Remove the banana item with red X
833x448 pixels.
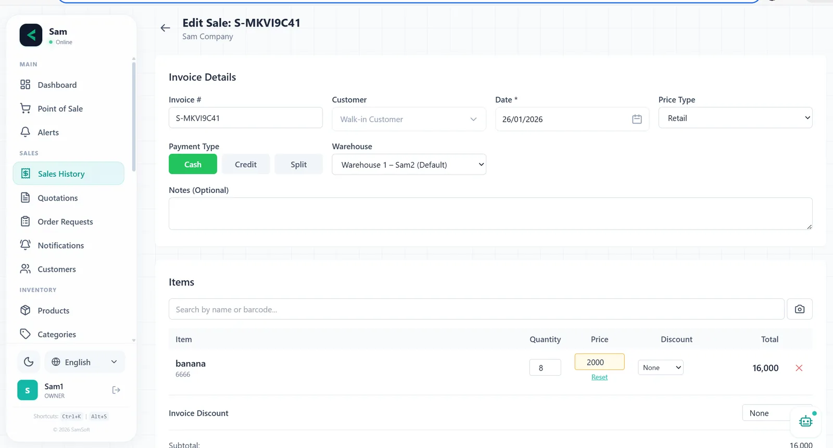point(799,368)
